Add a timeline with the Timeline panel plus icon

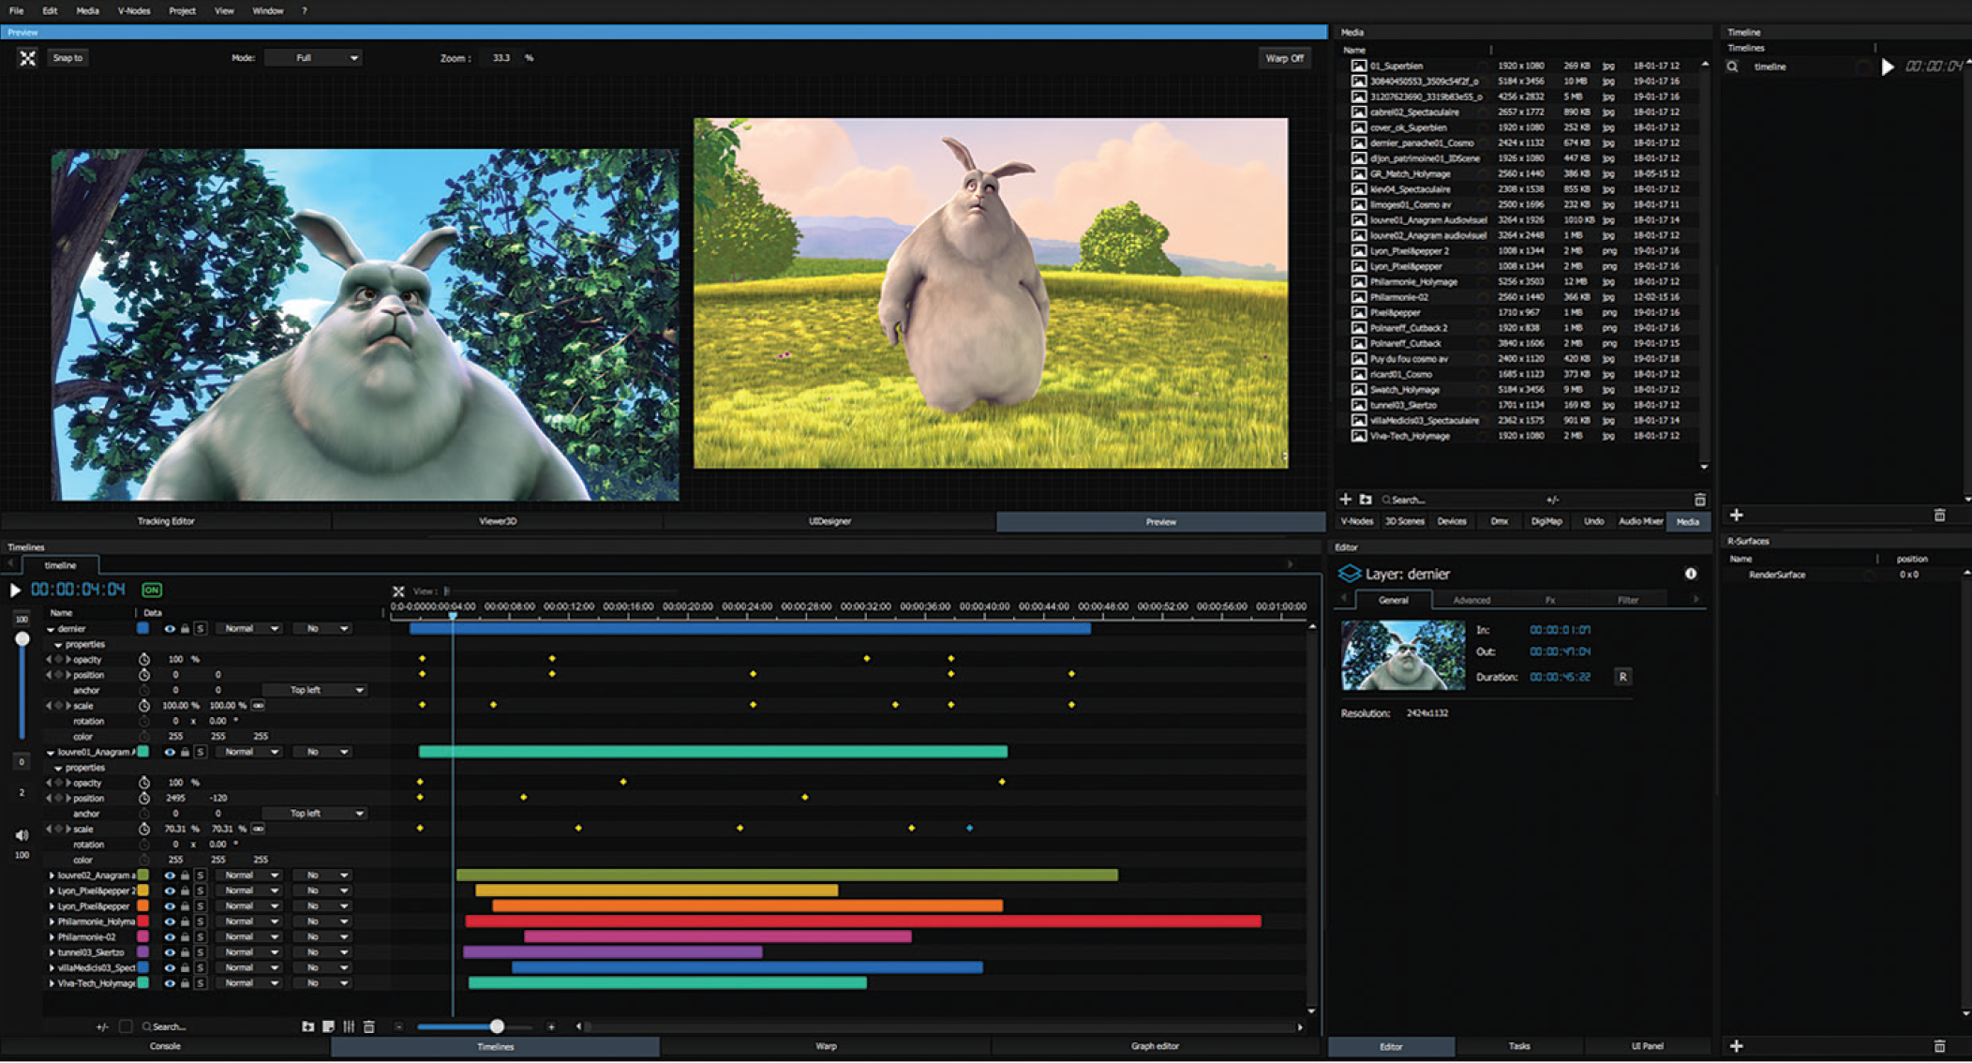(x=1736, y=515)
